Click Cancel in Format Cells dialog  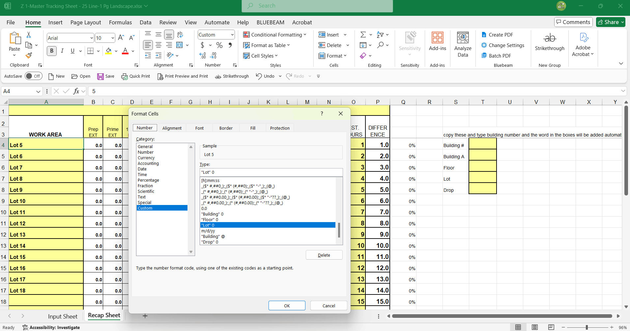click(x=329, y=306)
